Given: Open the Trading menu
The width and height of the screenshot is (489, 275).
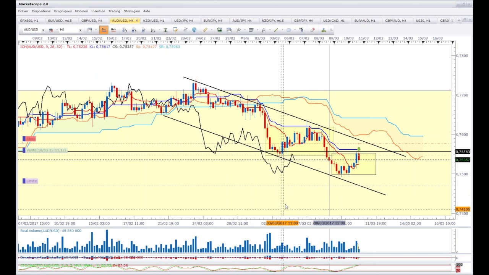Looking at the screenshot, I should 114,11.
